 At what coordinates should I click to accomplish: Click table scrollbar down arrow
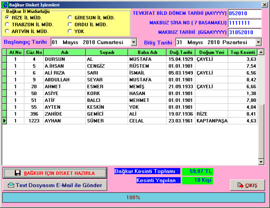261,162
